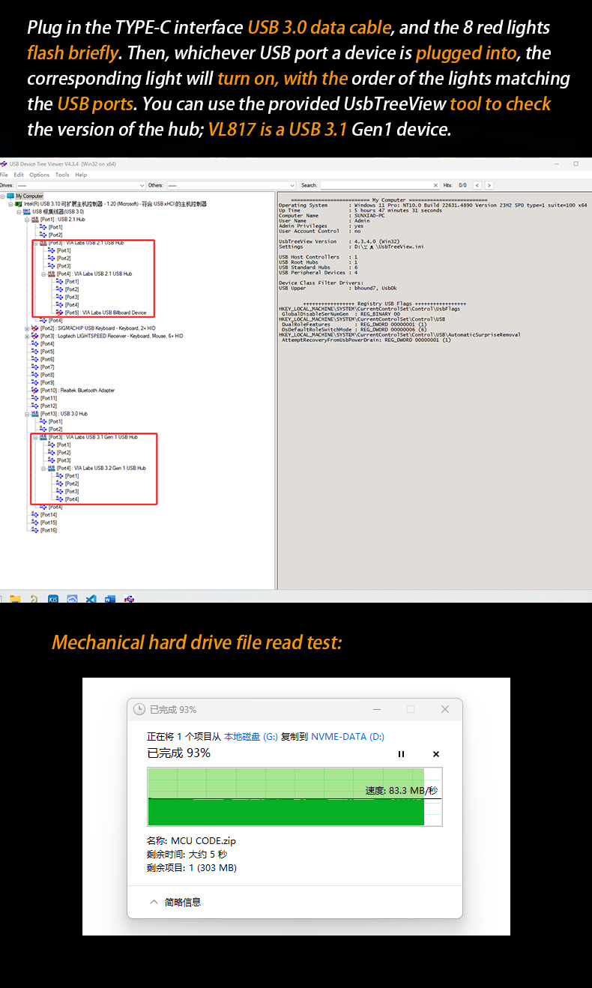Collapse the VIA Labs USB 3.2 Gen 1 hub node
The image size is (592, 988).
pos(43,468)
